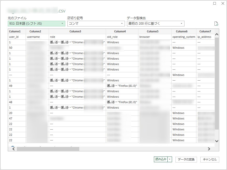Open Power Query via データの変換

[x=186, y=160]
